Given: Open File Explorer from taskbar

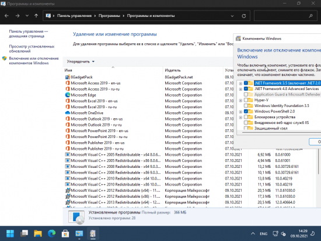Looking at the screenshot, I should click(38, 233).
